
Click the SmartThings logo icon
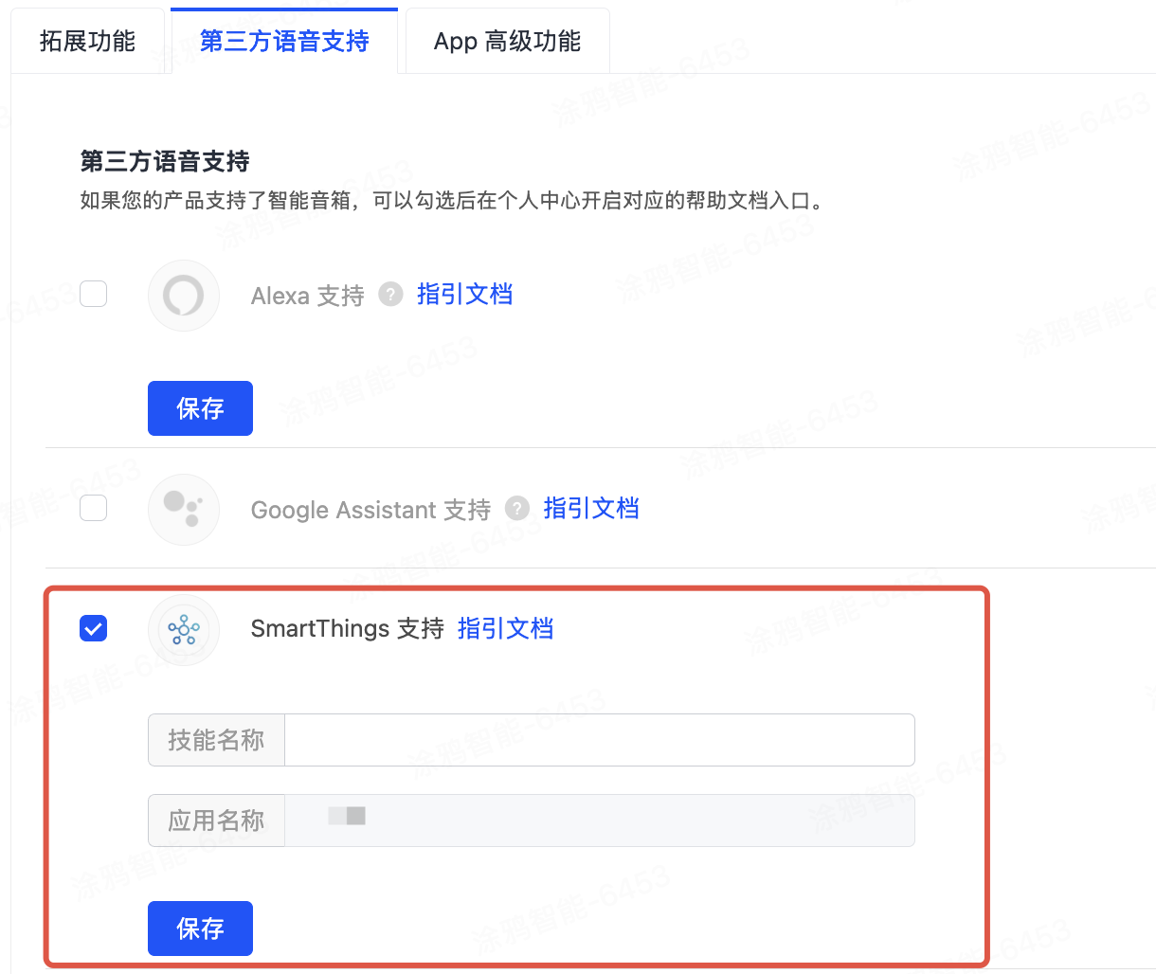point(184,629)
